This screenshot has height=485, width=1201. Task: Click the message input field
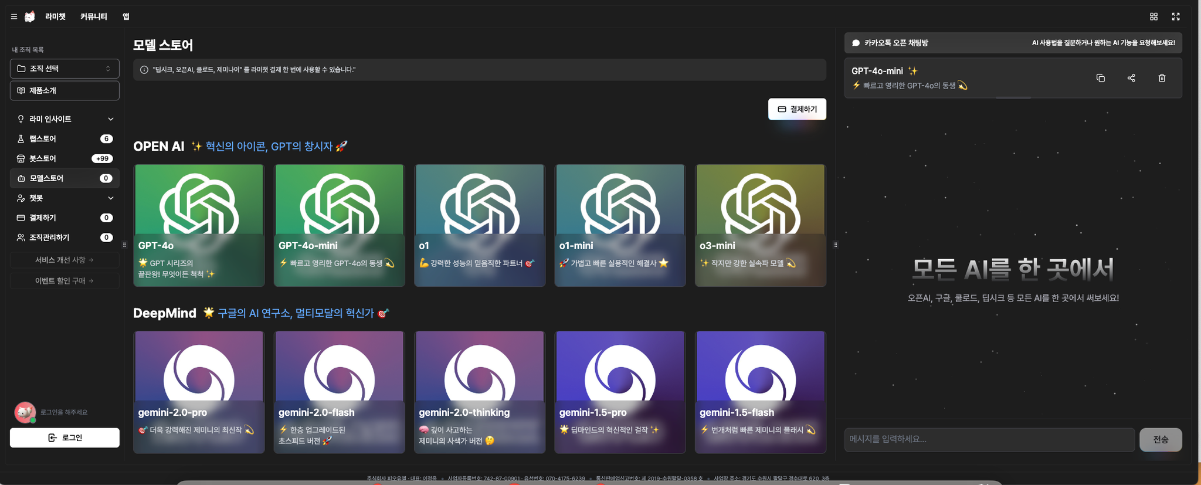click(989, 439)
